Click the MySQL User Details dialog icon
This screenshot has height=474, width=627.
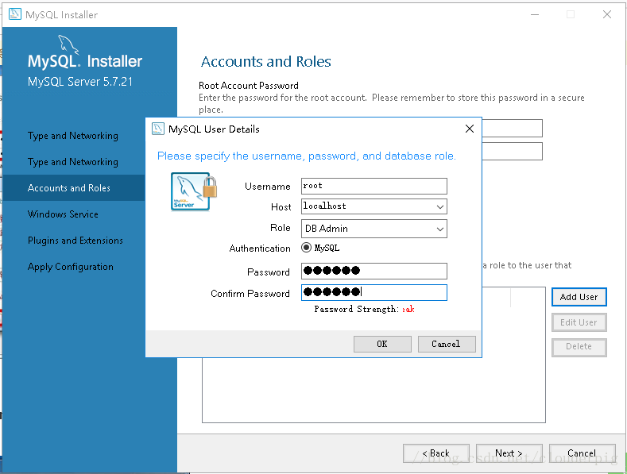coord(158,129)
